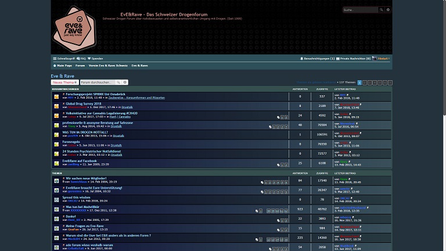Click next page arrow in pagination
The height and width of the screenshot is (251, 446).
tap(390, 83)
